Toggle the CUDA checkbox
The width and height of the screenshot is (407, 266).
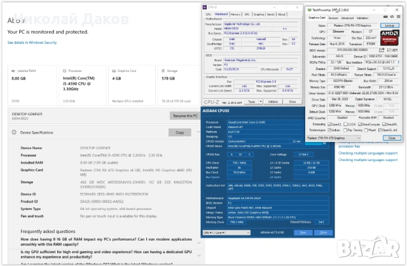tap(345, 124)
